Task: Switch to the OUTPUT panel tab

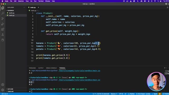Action: (x=41, y=68)
